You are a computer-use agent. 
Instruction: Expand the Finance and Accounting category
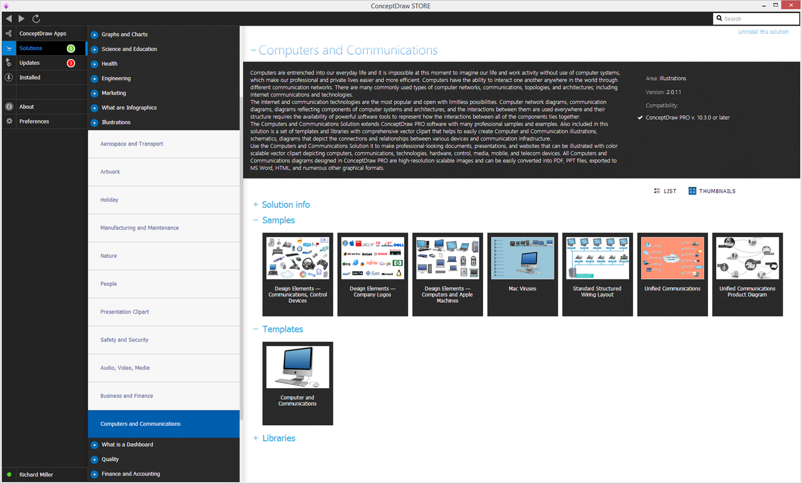tap(95, 474)
